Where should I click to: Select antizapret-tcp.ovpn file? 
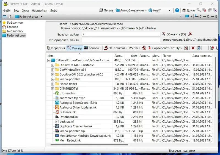pyautogui.click(x=72, y=98)
